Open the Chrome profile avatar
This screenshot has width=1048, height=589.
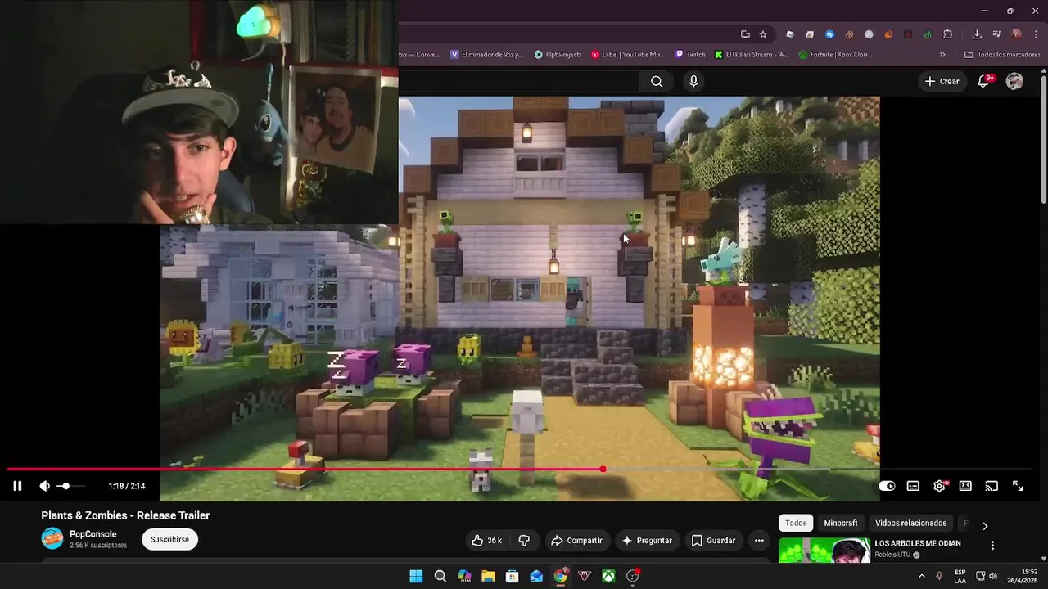pos(1016,34)
